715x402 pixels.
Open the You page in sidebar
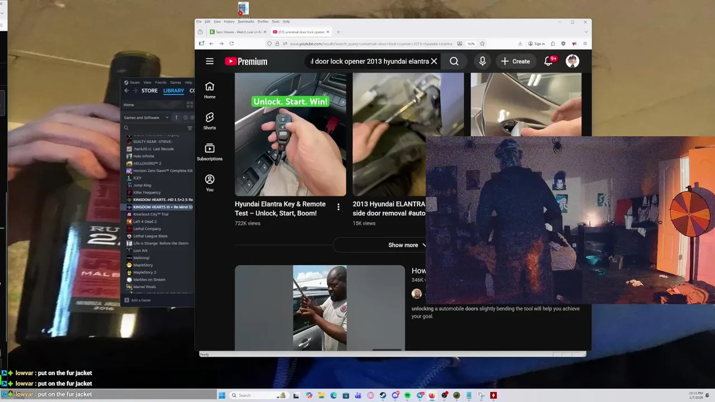[209, 183]
